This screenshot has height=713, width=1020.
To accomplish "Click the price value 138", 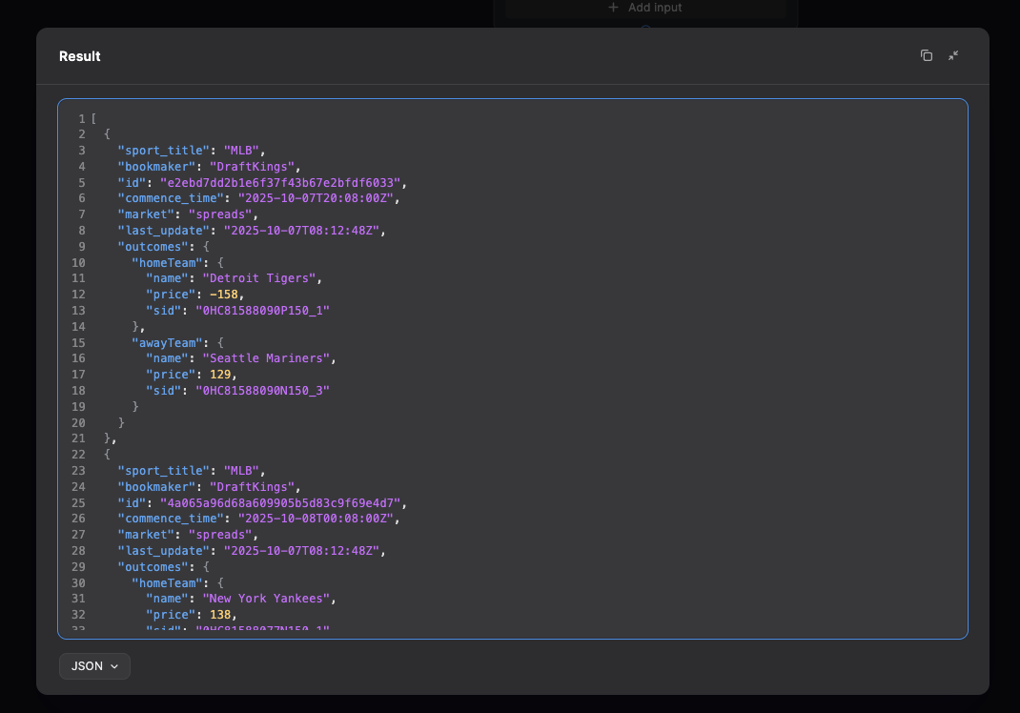I will click(x=220, y=615).
